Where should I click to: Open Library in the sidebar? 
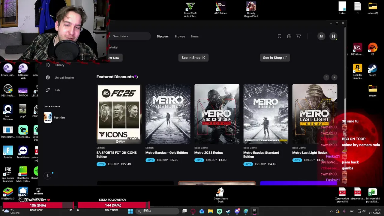59,65
